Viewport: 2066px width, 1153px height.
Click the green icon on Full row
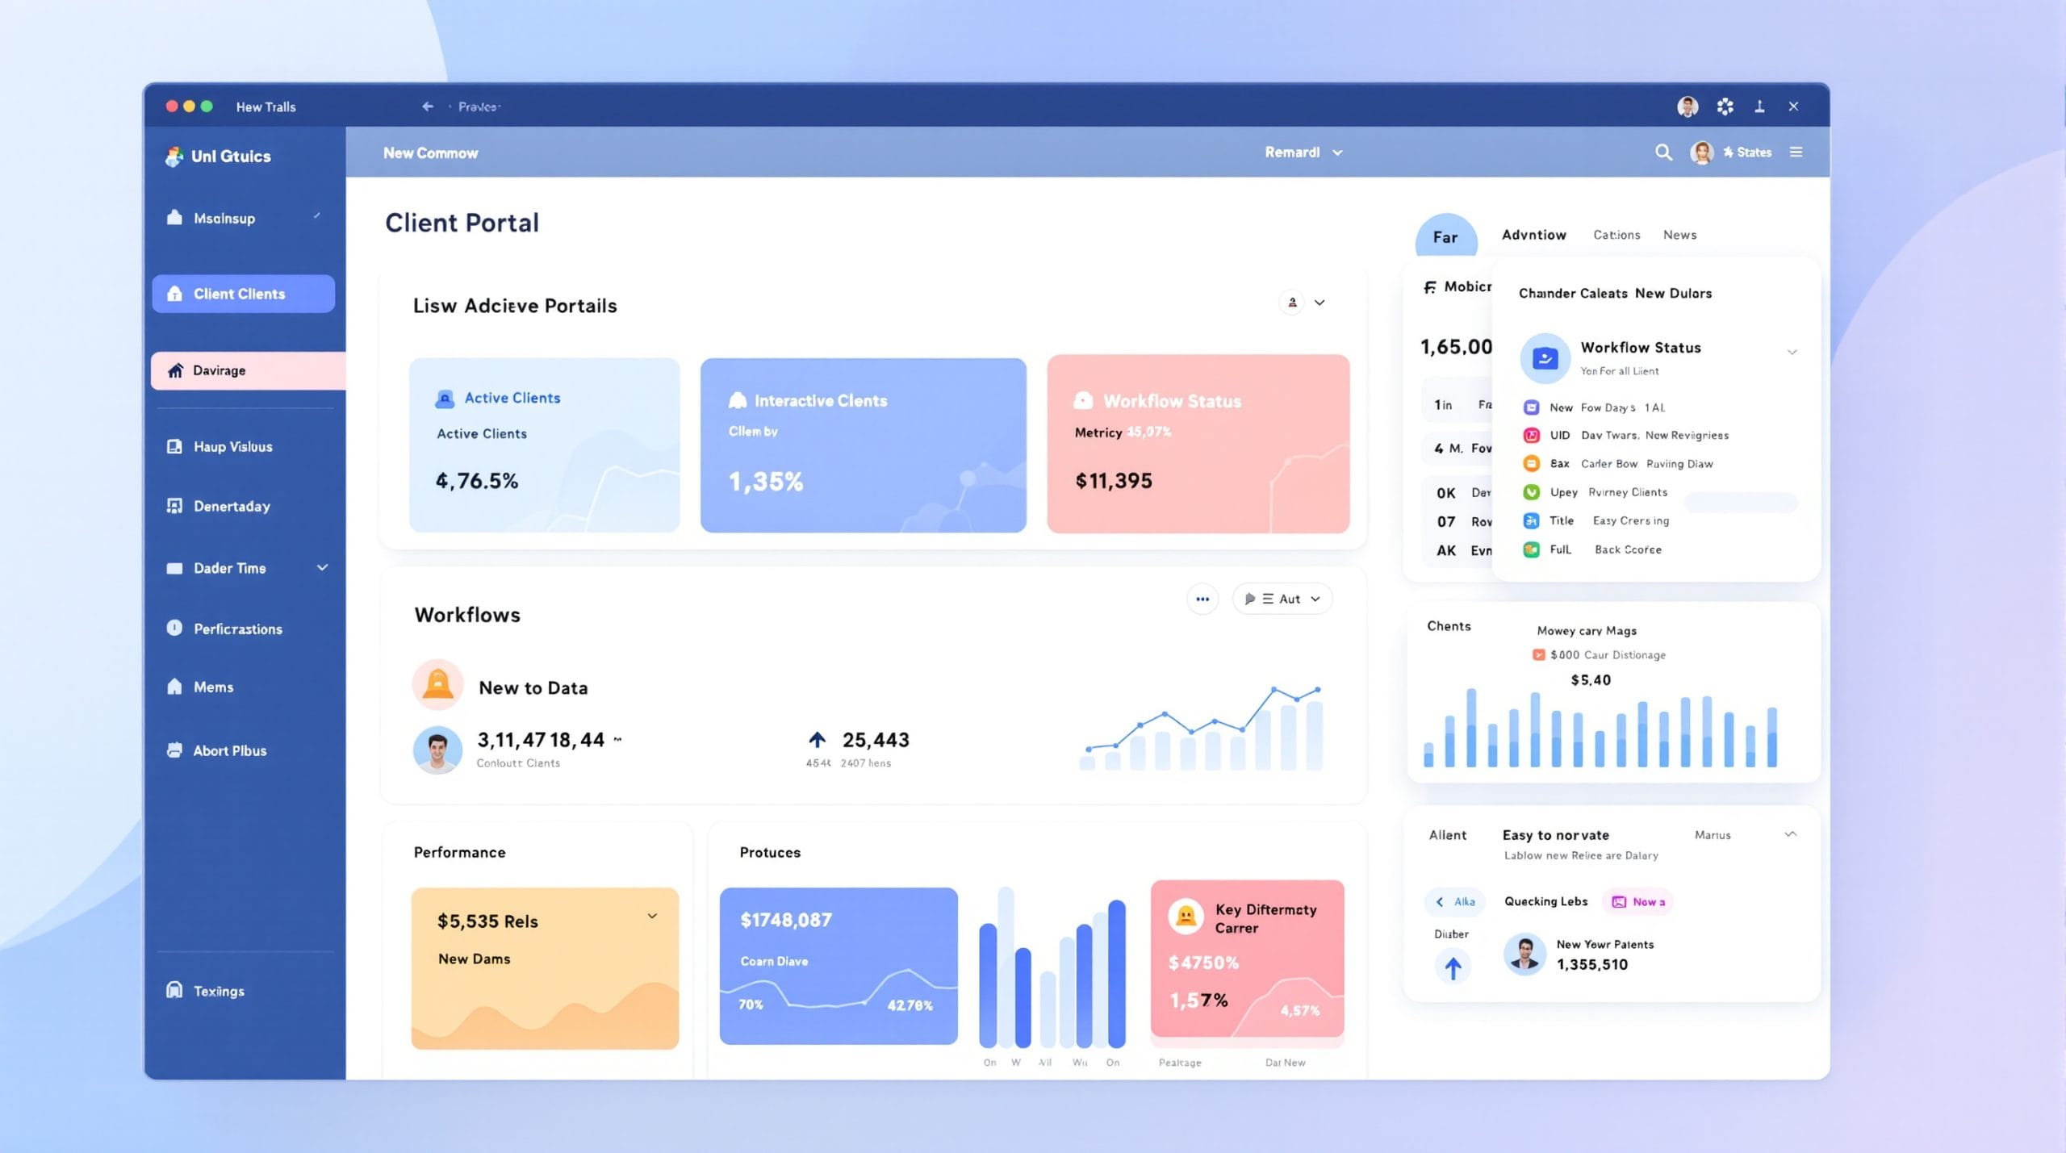coord(1531,549)
